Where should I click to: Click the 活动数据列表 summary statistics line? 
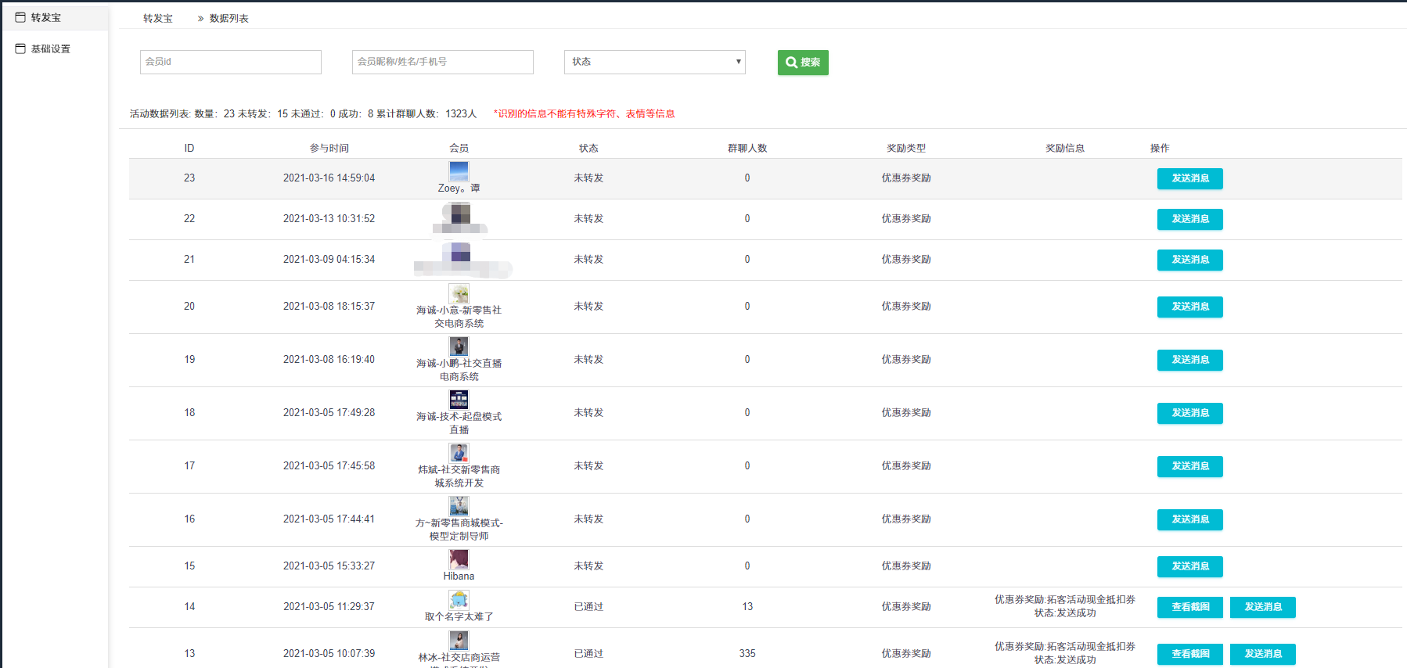pos(303,114)
